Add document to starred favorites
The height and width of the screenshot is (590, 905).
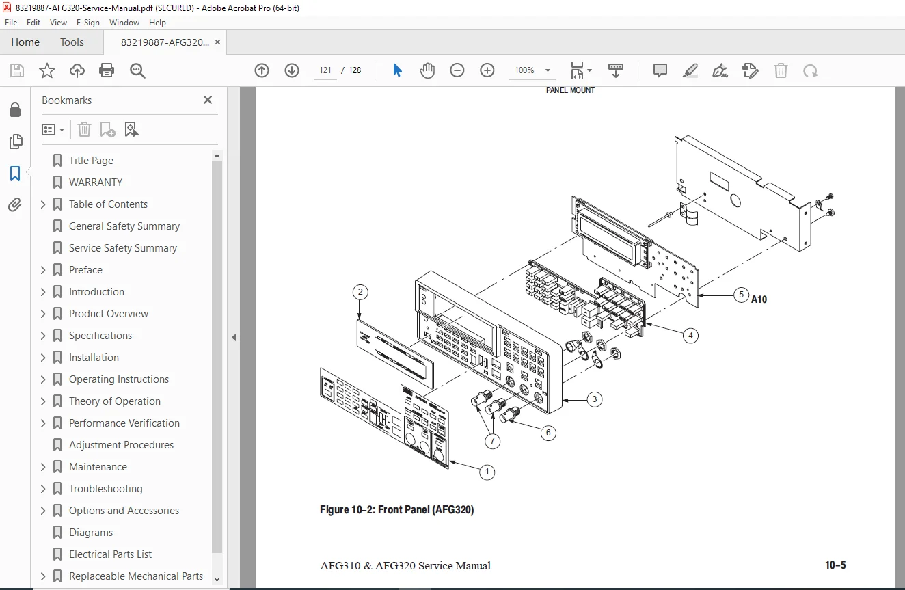tap(47, 70)
